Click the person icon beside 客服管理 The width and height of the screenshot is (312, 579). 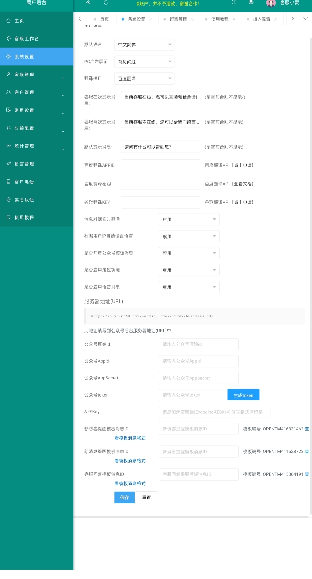pyautogui.click(x=9, y=74)
